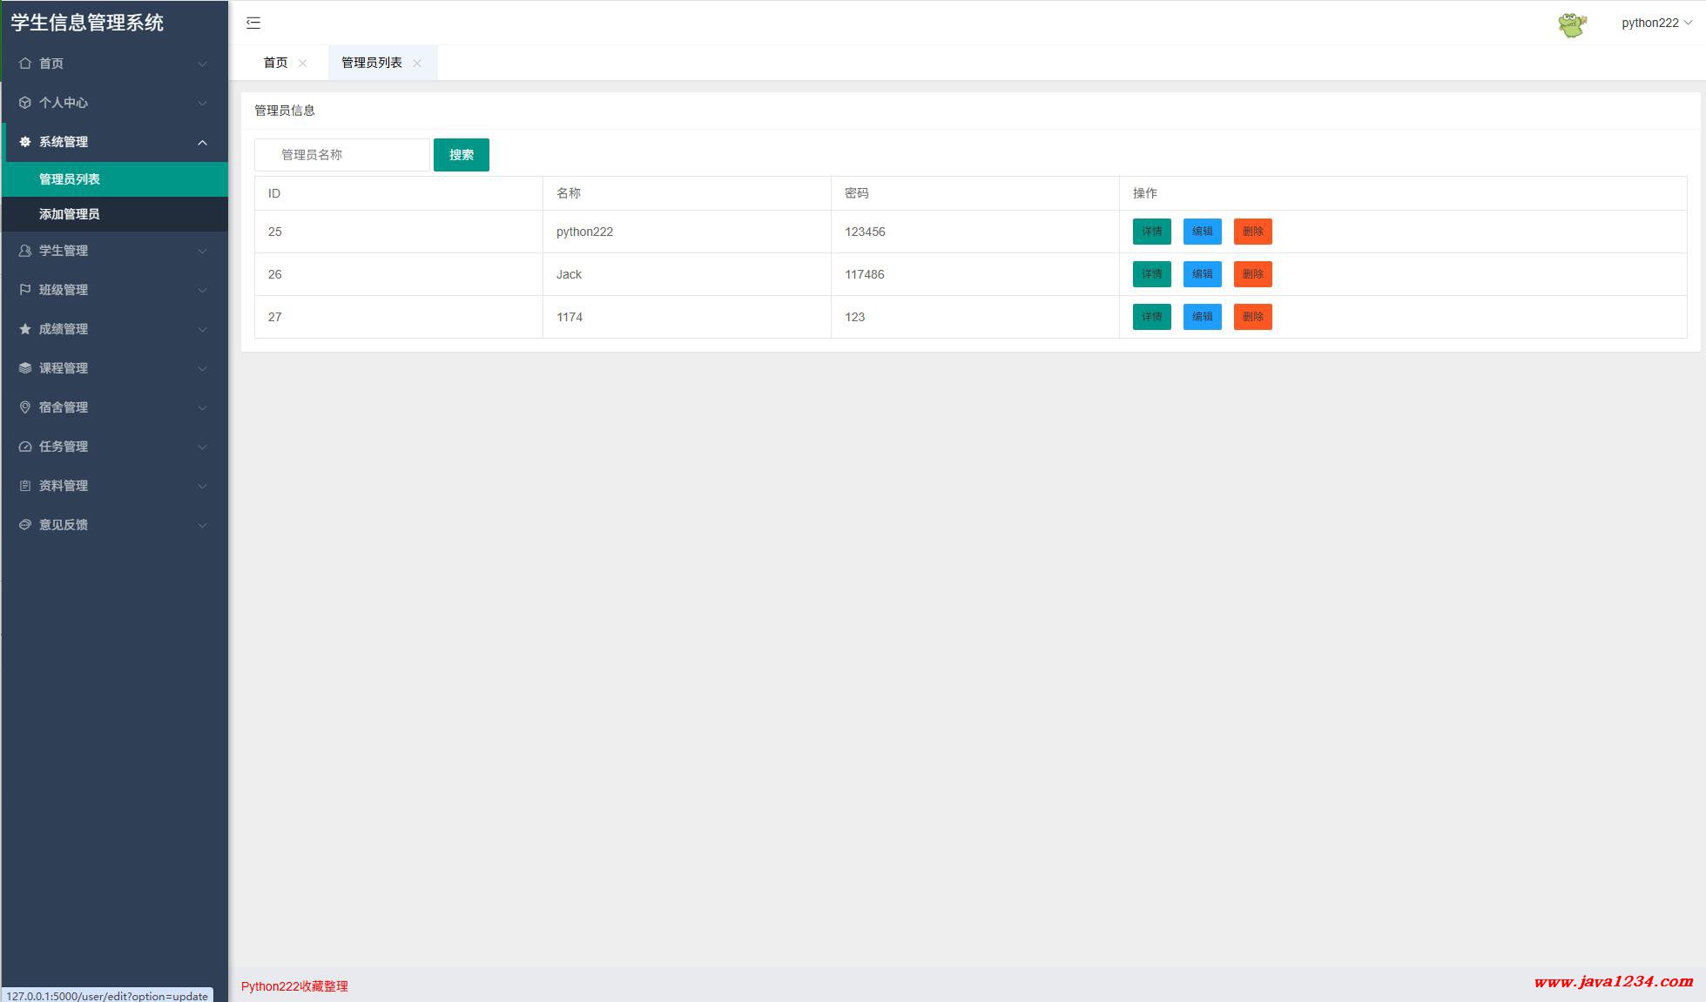The width and height of the screenshot is (1706, 1002).
Task: Expand the 意见反馈 menu chevron
Action: 202,526
